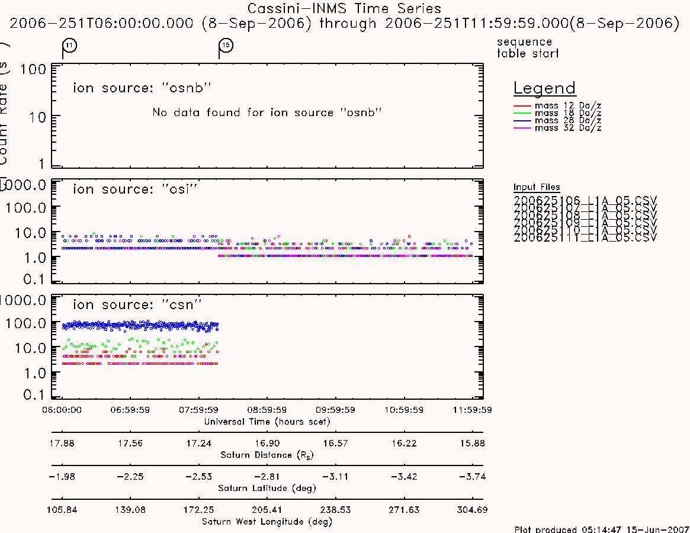
Task: Click the magenta mass 32 Da/z legend line
Action: [522, 128]
